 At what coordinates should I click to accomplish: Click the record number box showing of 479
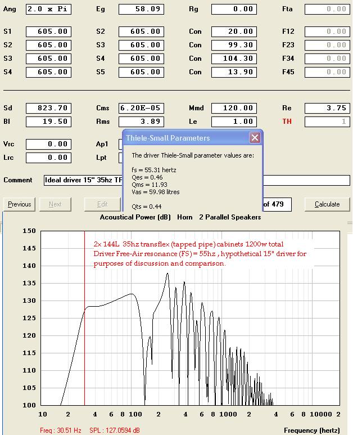[277, 204]
